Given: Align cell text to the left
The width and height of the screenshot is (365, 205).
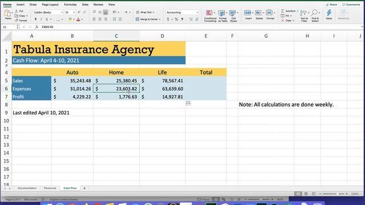Looking at the screenshot, I should point(94,19).
